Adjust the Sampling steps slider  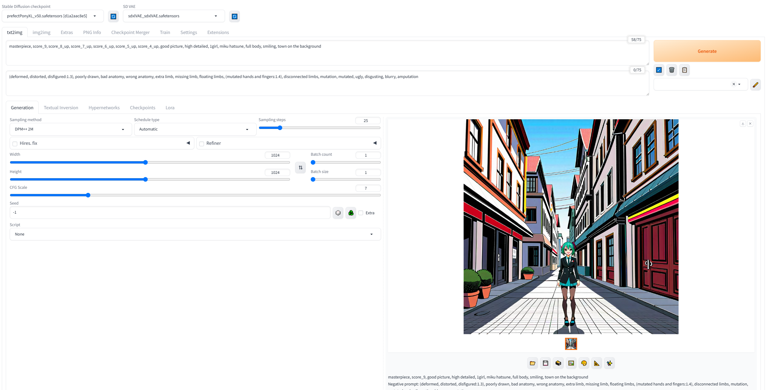tap(319, 128)
